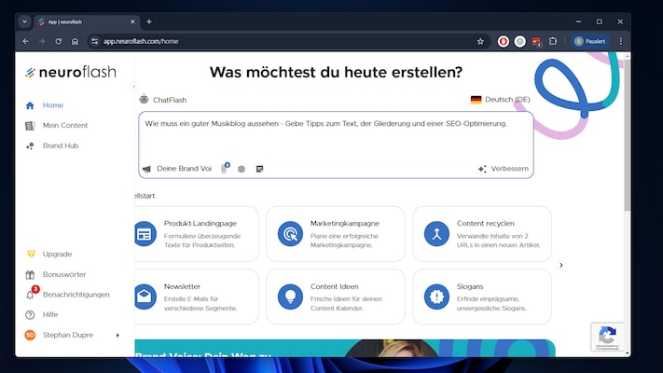This screenshot has width=663, height=373.
Task: Click the Upgrade sidebar link
Action: [57, 255]
